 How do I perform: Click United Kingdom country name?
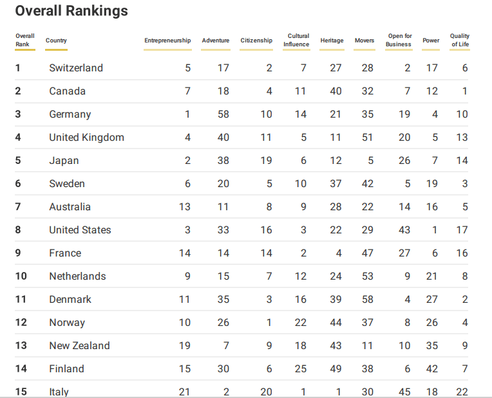[86, 138]
